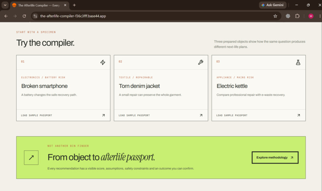Click the round extension icon beside the star
Screen dimensions: 322x191
tap(288, 16)
